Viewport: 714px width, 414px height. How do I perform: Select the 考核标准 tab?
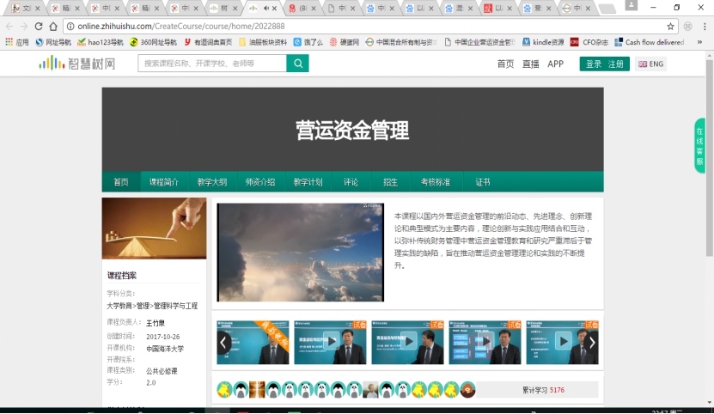pyautogui.click(x=435, y=182)
